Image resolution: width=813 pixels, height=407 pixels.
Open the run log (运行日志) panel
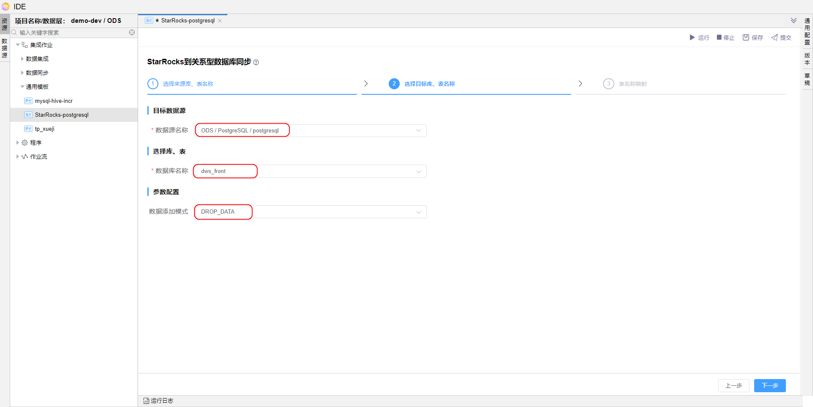pyautogui.click(x=158, y=401)
